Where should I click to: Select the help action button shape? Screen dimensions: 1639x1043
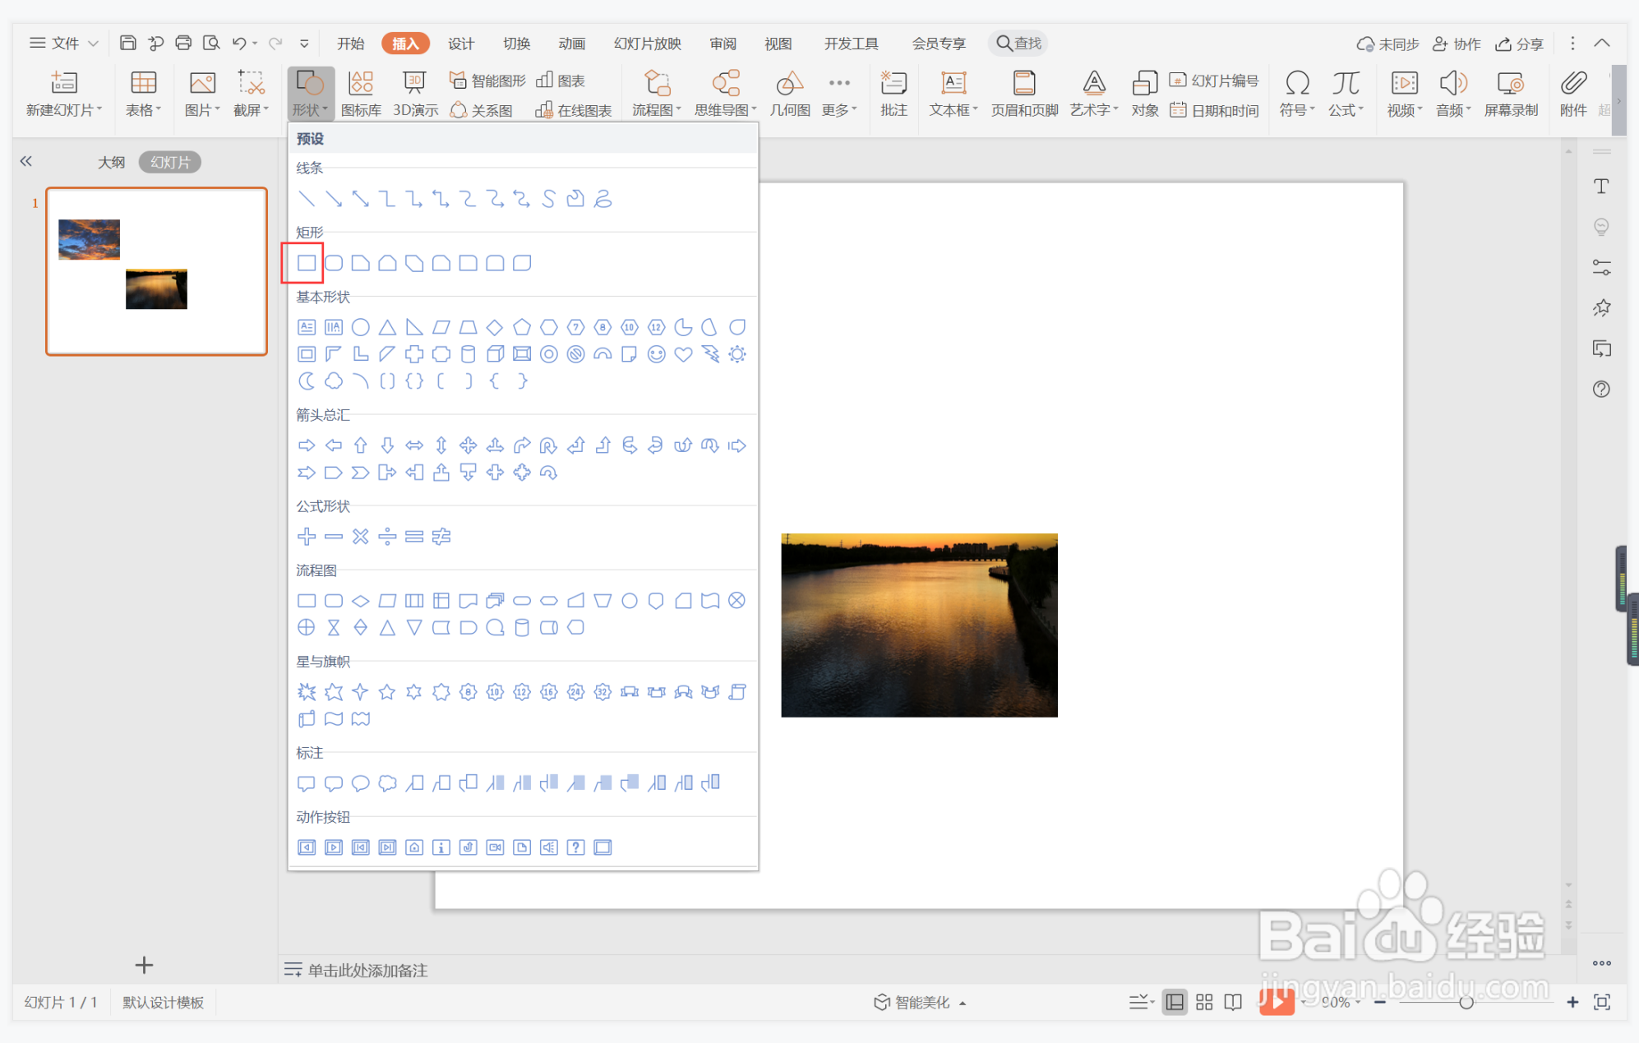[x=576, y=847]
